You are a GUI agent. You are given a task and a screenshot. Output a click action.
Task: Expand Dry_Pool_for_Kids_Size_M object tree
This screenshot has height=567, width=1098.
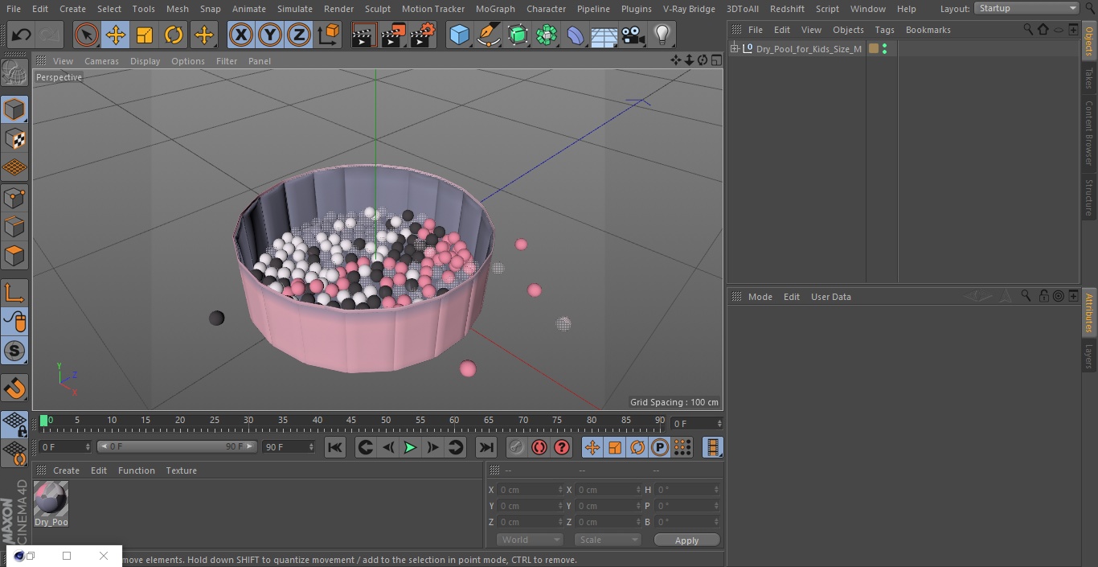click(734, 49)
